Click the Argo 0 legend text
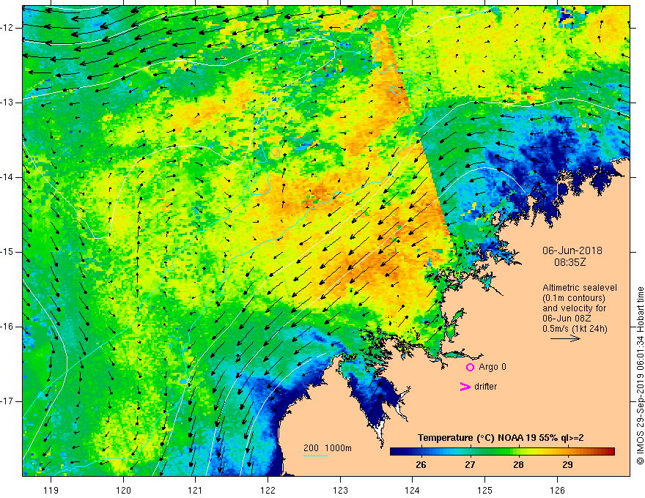The image size is (645, 498). coord(493,367)
